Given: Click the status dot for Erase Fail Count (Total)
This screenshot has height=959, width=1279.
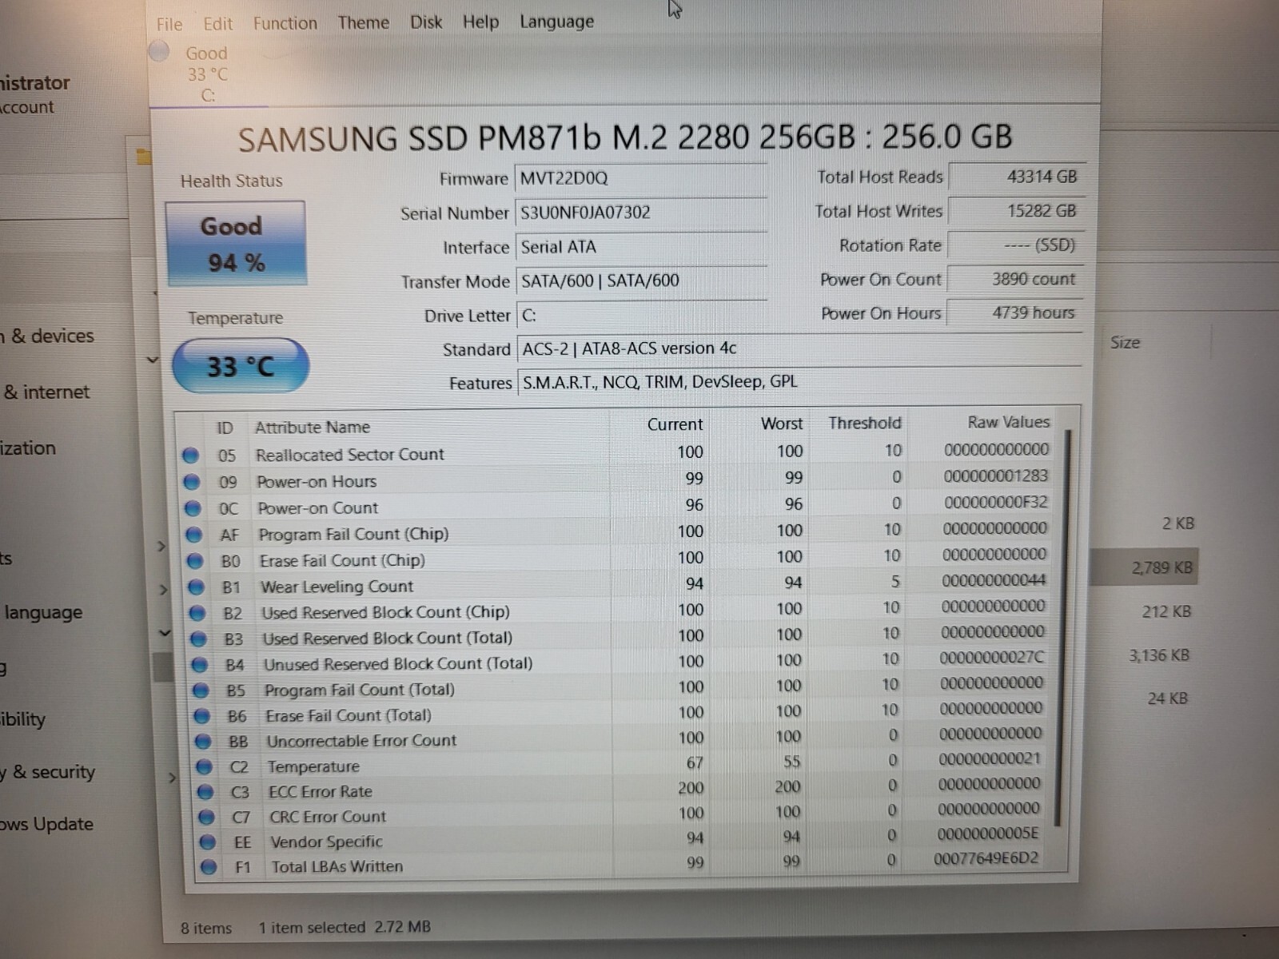Looking at the screenshot, I should pyautogui.click(x=202, y=716).
